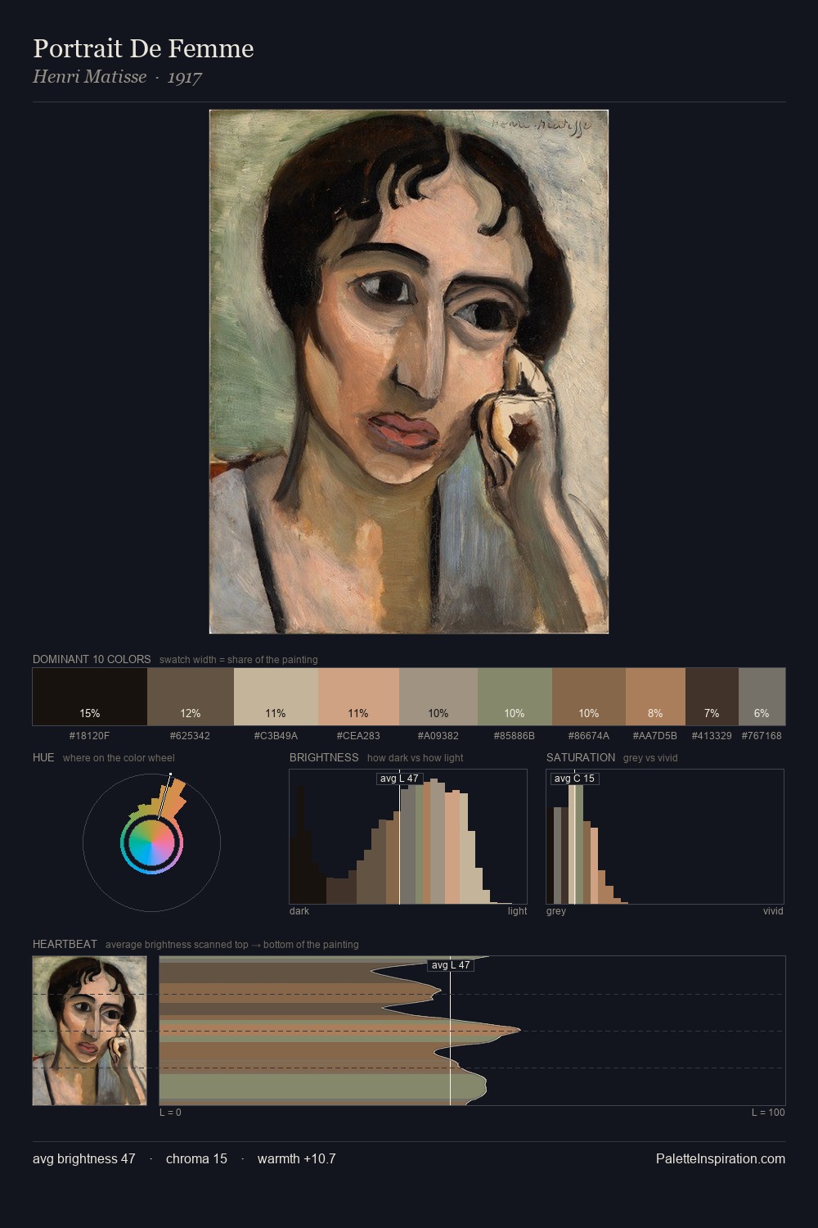Click the 'swatch width = share of the painting' caption
The width and height of the screenshot is (818, 1228).
point(239,660)
